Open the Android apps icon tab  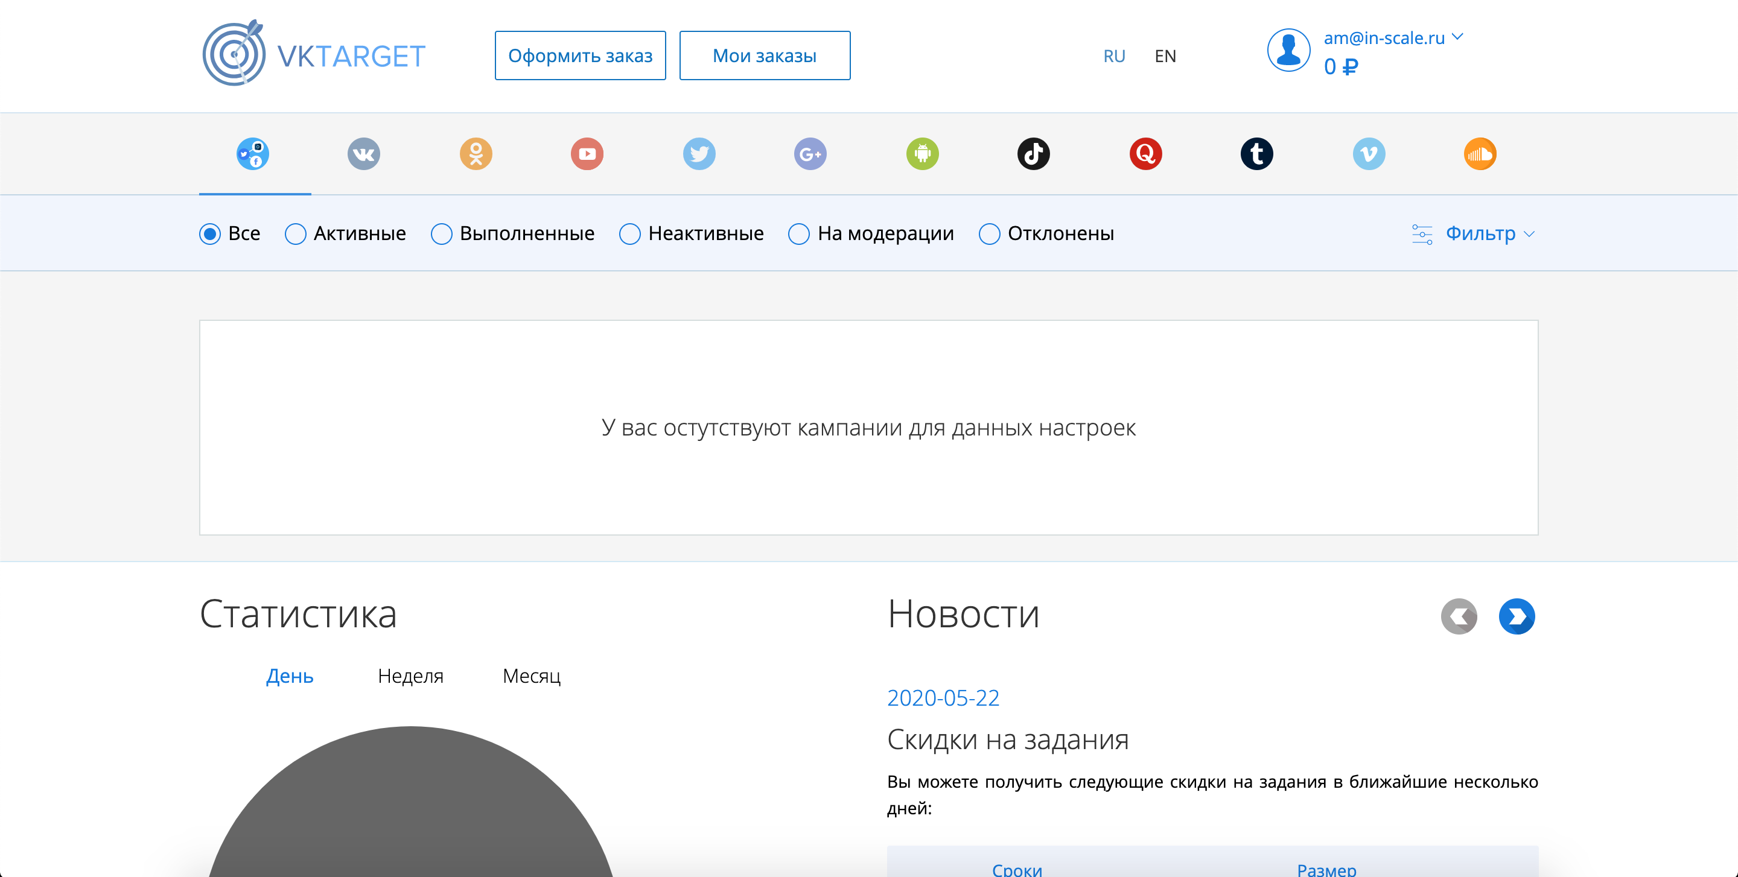922,154
